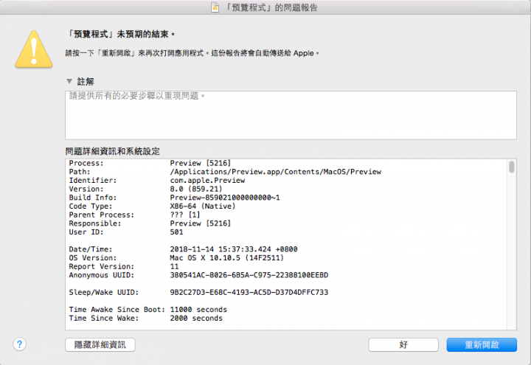This screenshot has width=531, height=365.
Task: Click the window title 「預覽程式」的問題報告
Action: tap(271, 7)
